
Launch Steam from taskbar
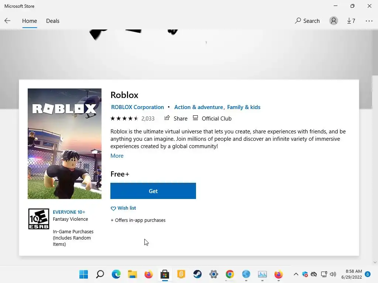tap(197, 274)
